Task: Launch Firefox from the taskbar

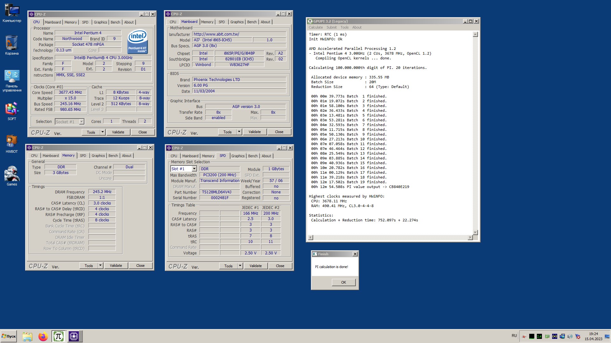Action: [x=43, y=336]
